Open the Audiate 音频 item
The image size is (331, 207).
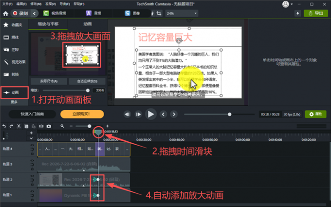pyautogui.click(x=94, y=13)
